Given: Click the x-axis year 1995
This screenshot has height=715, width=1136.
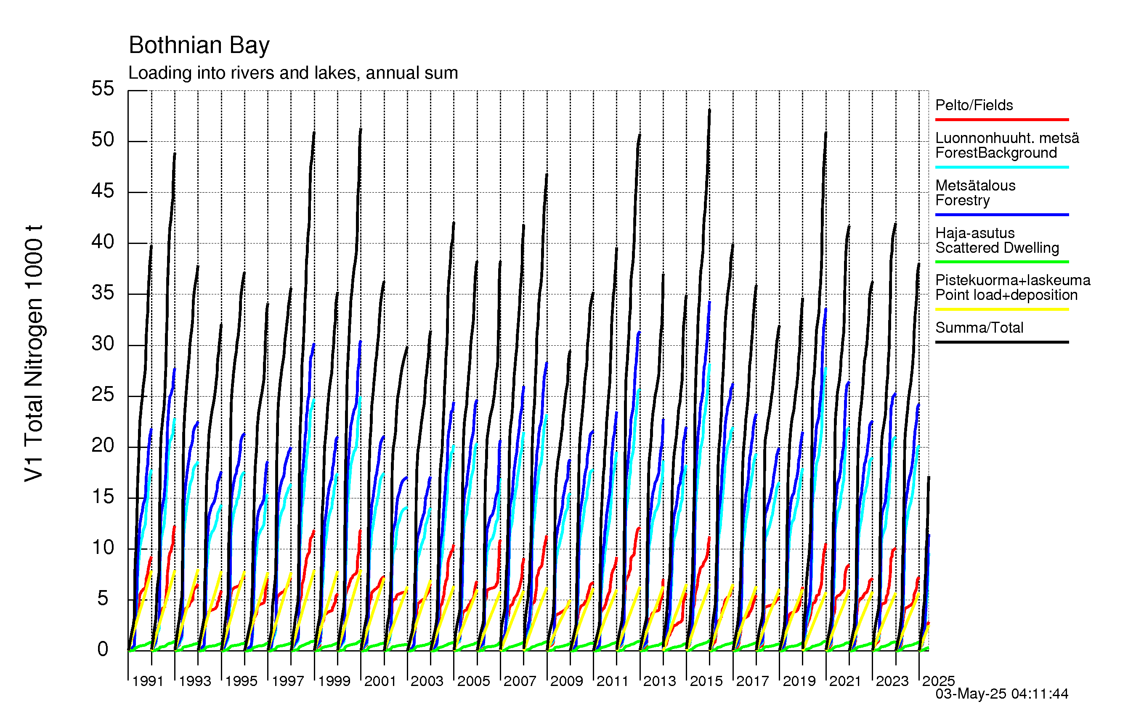Looking at the screenshot, I should pyautogui.click(x=241, y=681).
